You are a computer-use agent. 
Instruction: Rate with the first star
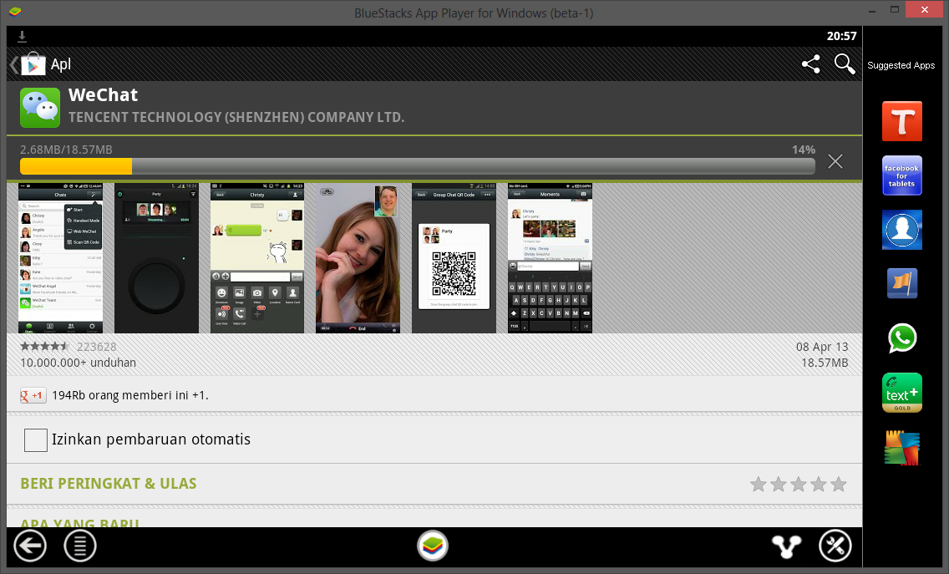(x=759, y=485)
